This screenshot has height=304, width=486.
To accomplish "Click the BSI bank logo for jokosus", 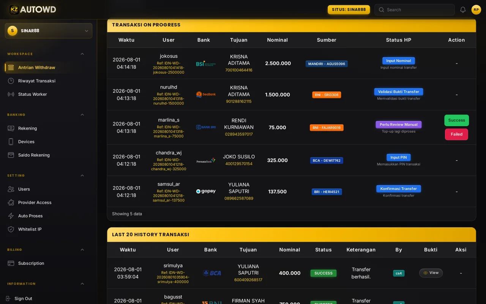I will tap(206, 64).
